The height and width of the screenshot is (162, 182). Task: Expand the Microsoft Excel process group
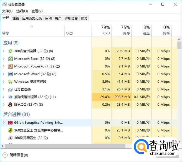(4, 59)
